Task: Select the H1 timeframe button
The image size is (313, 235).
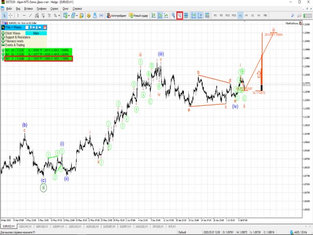Action: 240,15
